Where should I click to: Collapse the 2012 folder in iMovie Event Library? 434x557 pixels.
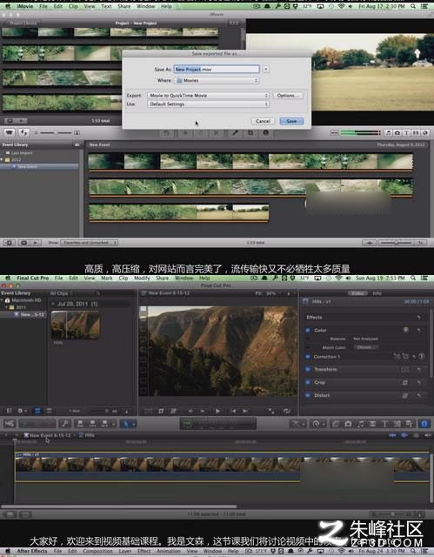coord(2,160)
